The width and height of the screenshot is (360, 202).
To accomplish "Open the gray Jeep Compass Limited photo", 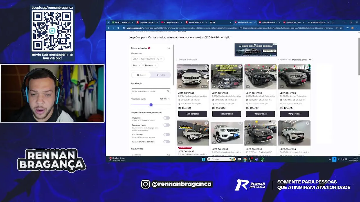I will 294,77.
